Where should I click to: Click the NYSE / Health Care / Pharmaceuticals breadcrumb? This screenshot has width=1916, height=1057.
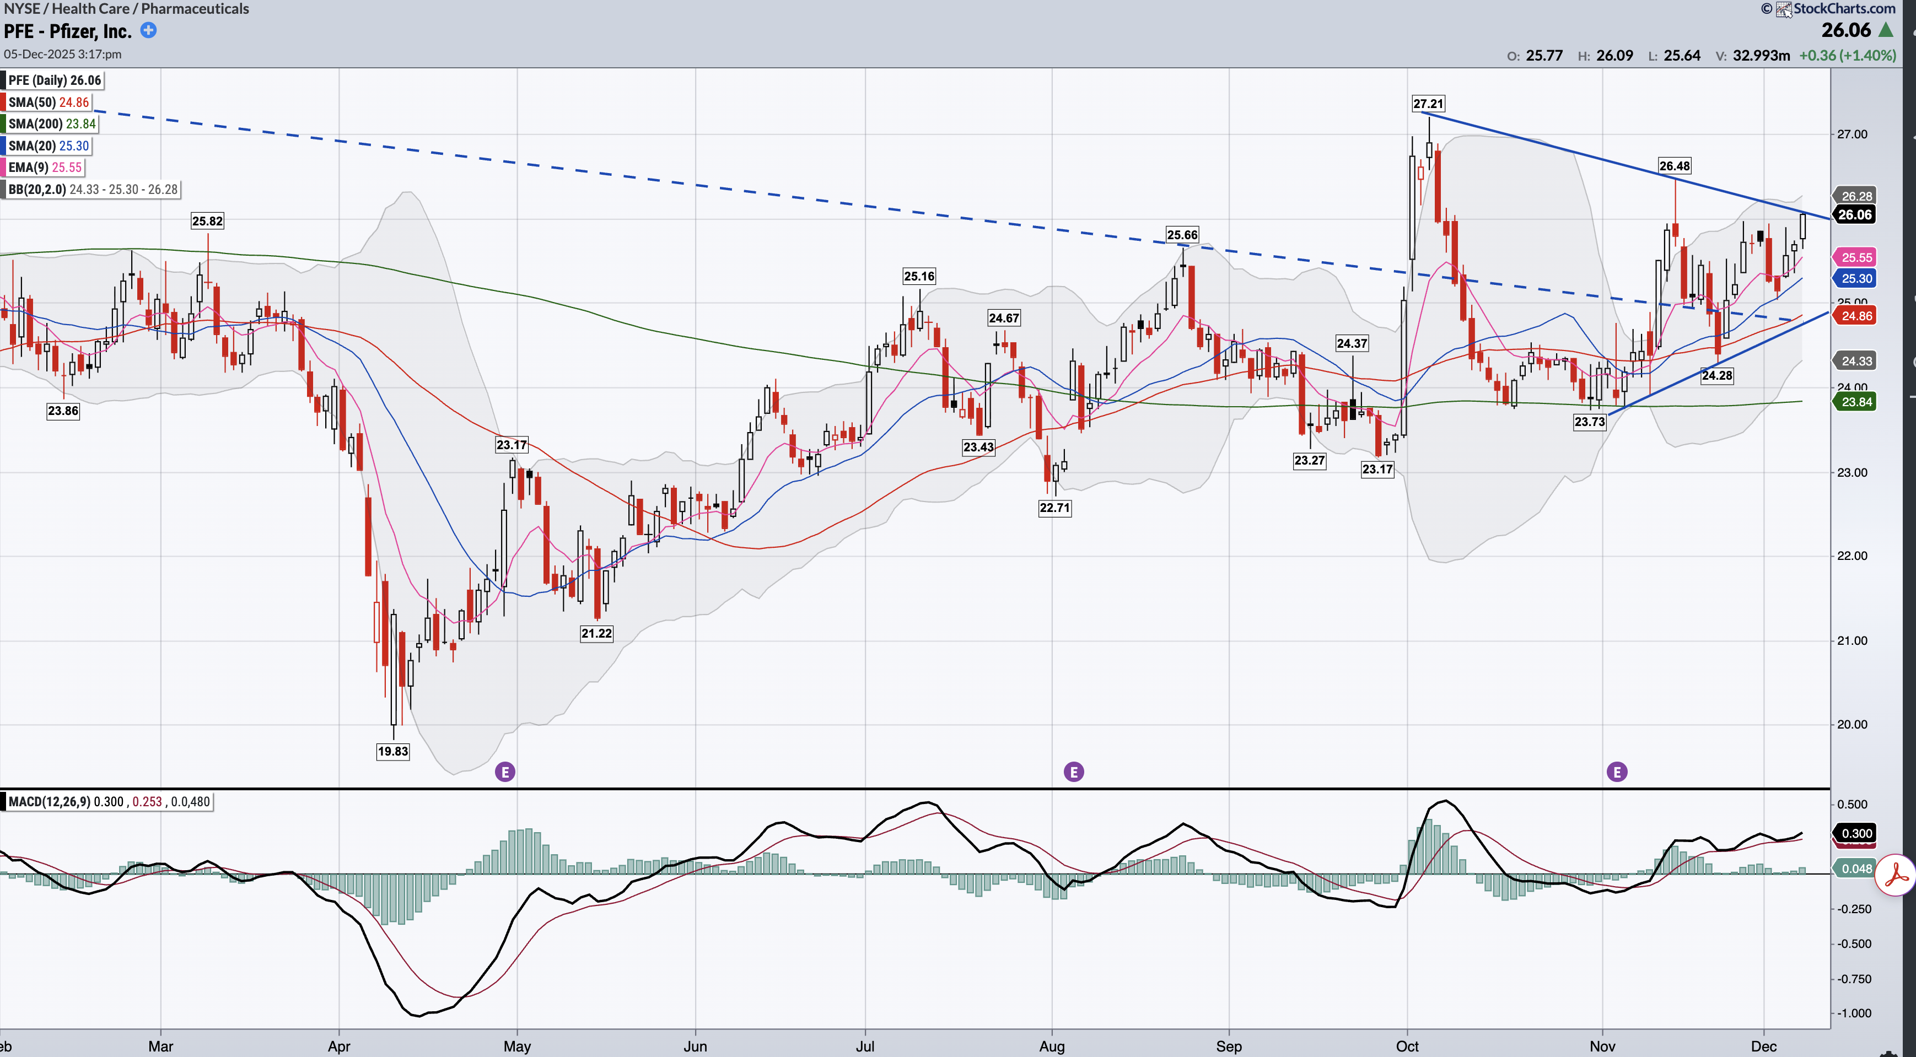point(126,9)
